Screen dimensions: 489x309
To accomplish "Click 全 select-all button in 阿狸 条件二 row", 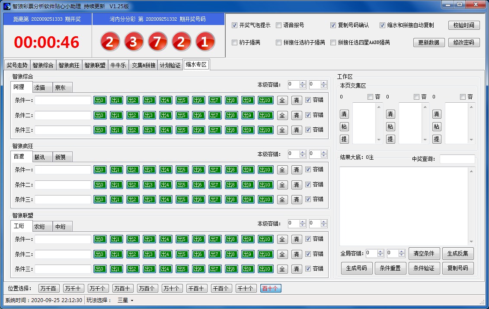I will coord(282,115).
